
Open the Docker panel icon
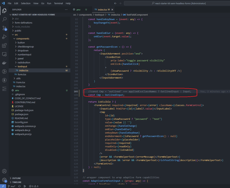point(4,63)
